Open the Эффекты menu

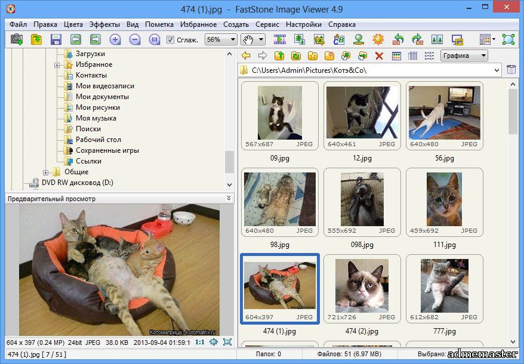pyautogui.click(x=104, y=24)
